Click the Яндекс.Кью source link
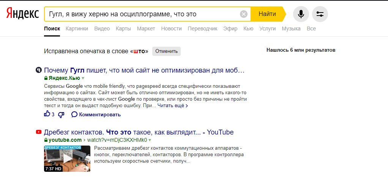388x179 pixels. 64,78
